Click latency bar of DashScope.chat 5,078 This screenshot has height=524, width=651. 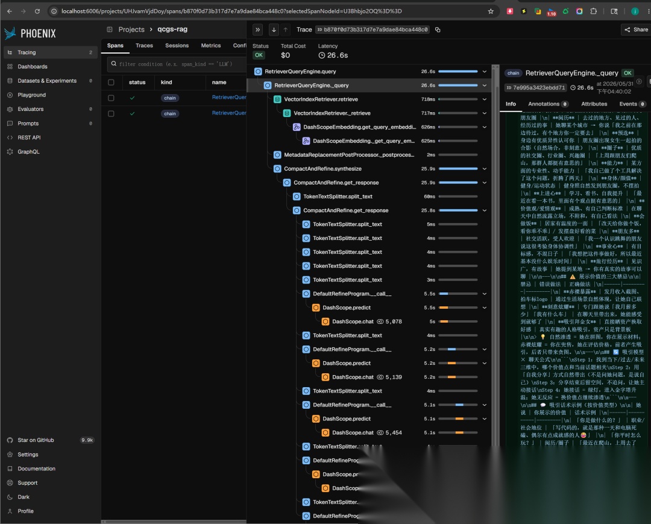coord(458,321)
